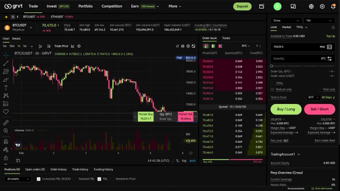The image size is (340, 191).
Task: Expand the TradingAccount1 selector
Action: 285,154
